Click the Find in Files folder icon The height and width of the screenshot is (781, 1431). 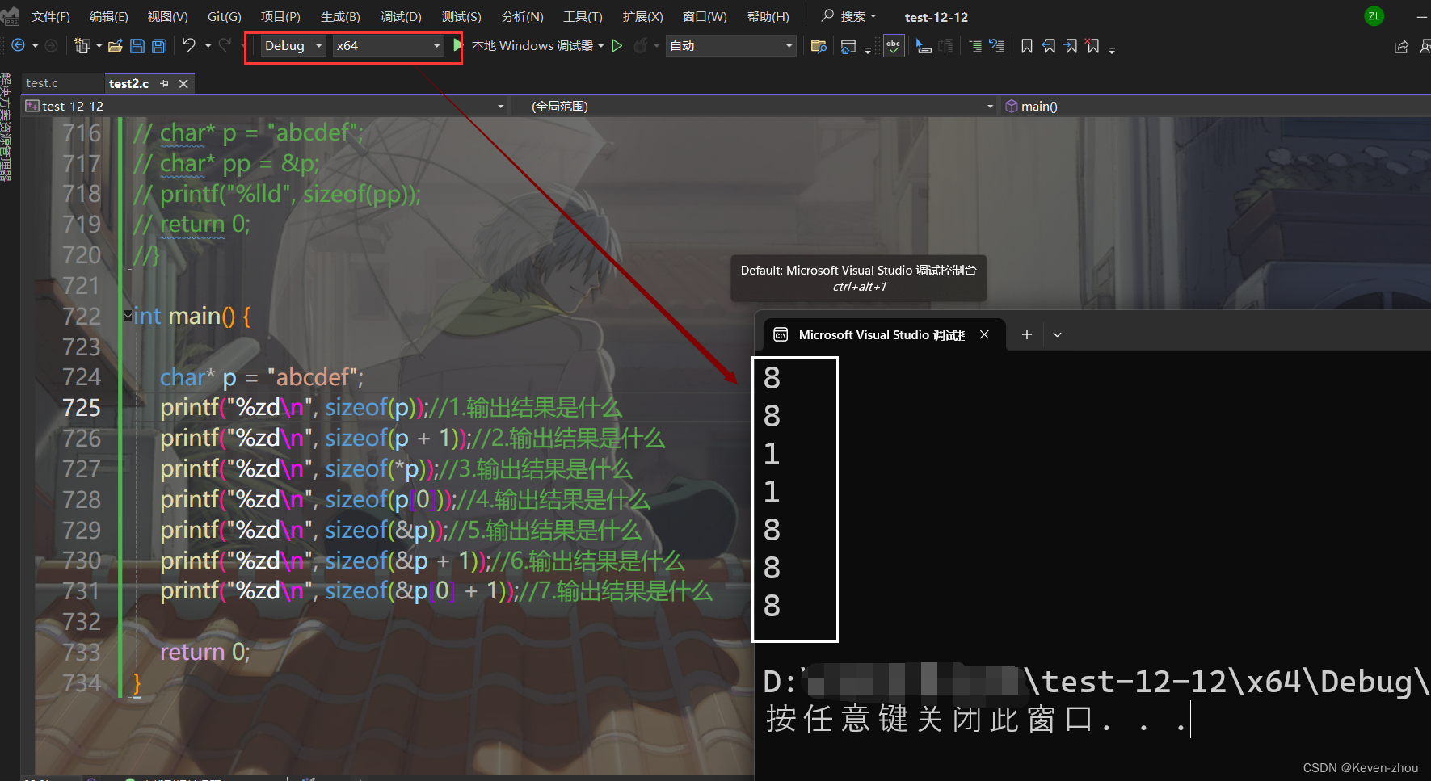pos(819,46)
